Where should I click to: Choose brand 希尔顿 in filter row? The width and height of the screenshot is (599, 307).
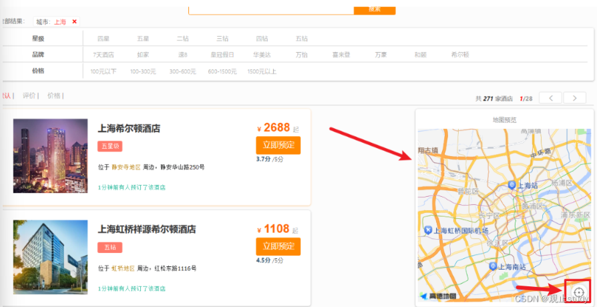coord(460,55)
